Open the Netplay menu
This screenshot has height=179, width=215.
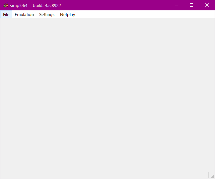pos(67,15)
